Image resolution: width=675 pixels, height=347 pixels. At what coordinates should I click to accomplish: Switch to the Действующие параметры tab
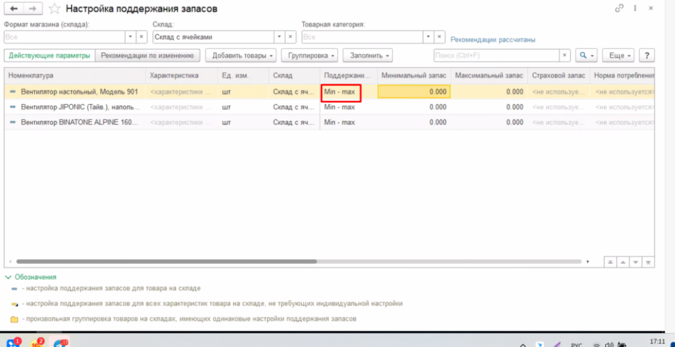tap(49, 55)
